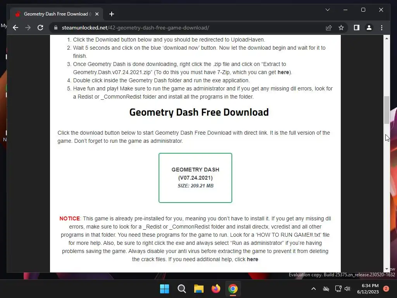The width and height of the screenshot is (397, 298).
Task: Open the network status tray icon
Action: pos(338,289)
